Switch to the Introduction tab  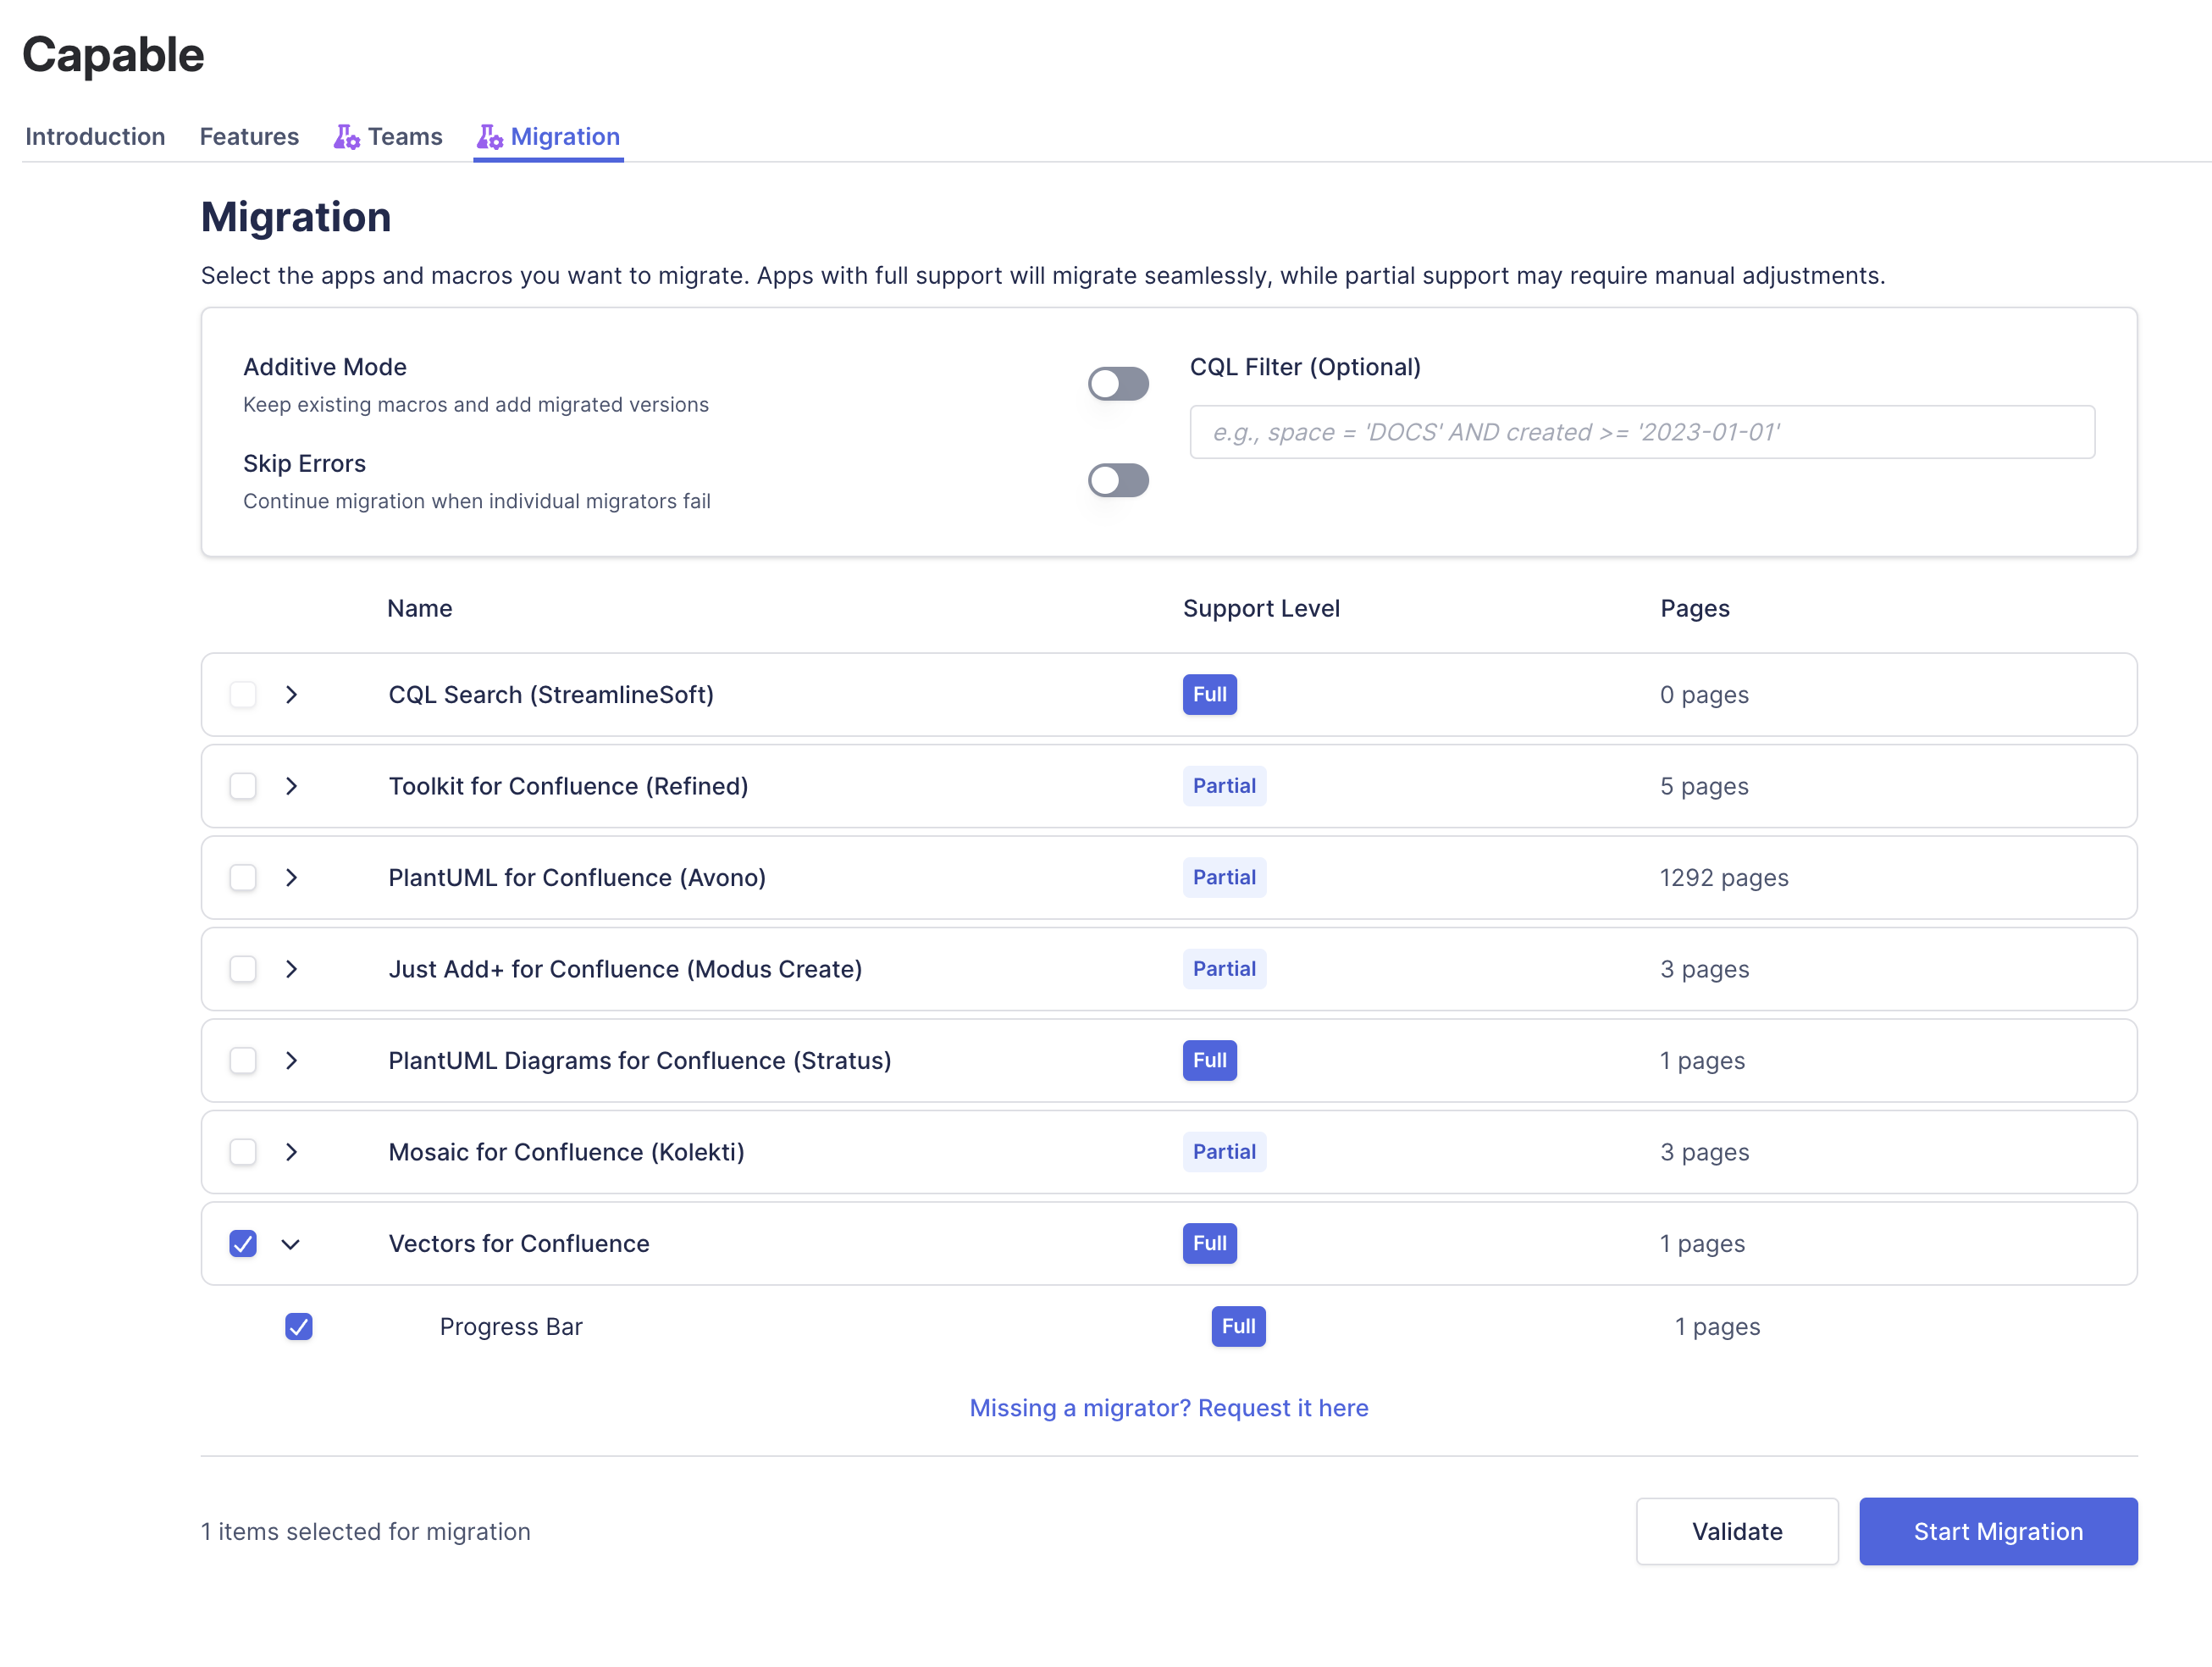coord(95,137)
